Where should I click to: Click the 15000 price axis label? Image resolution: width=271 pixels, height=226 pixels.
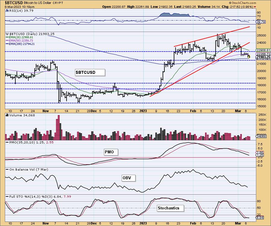click(x=261, y=106)
